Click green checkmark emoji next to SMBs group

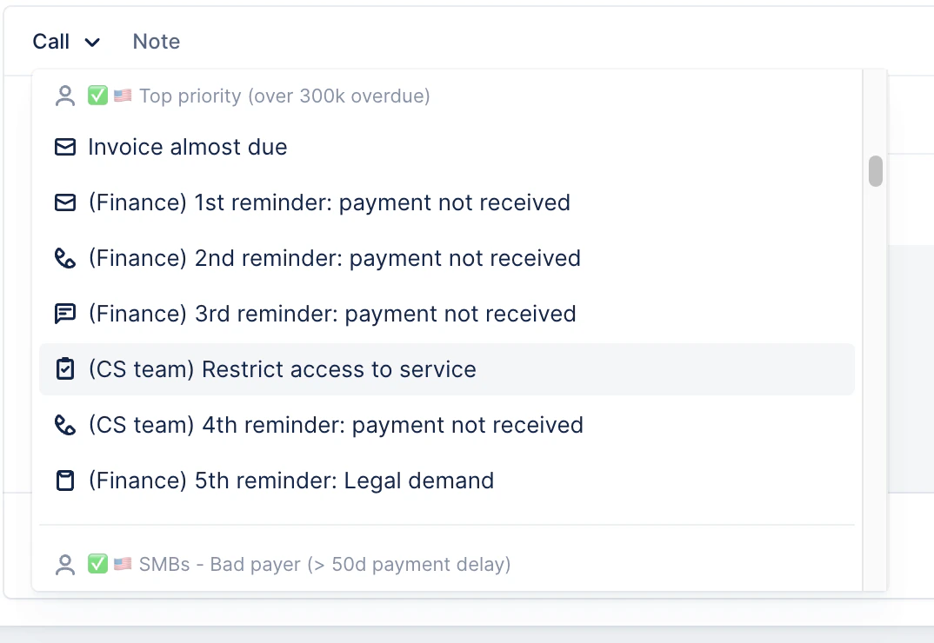(97, 564)
